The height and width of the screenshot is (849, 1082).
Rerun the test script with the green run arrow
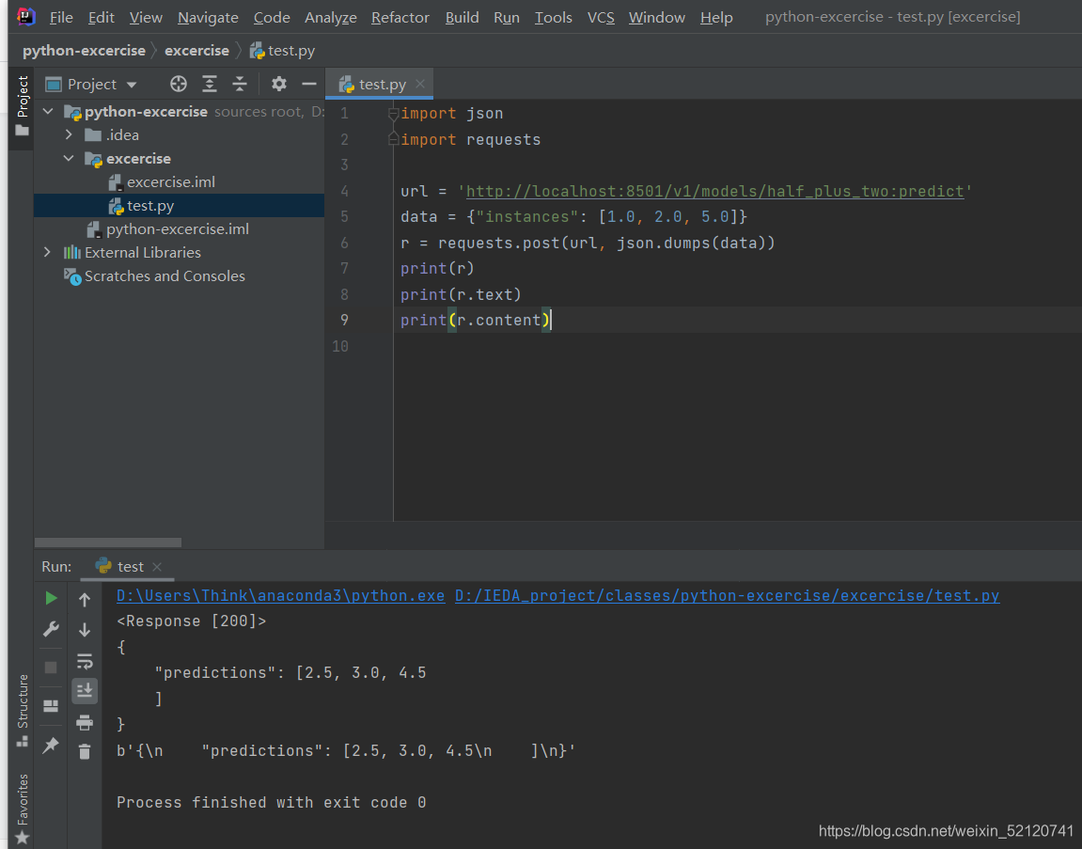pyautogui.click(x=51, y=598)
